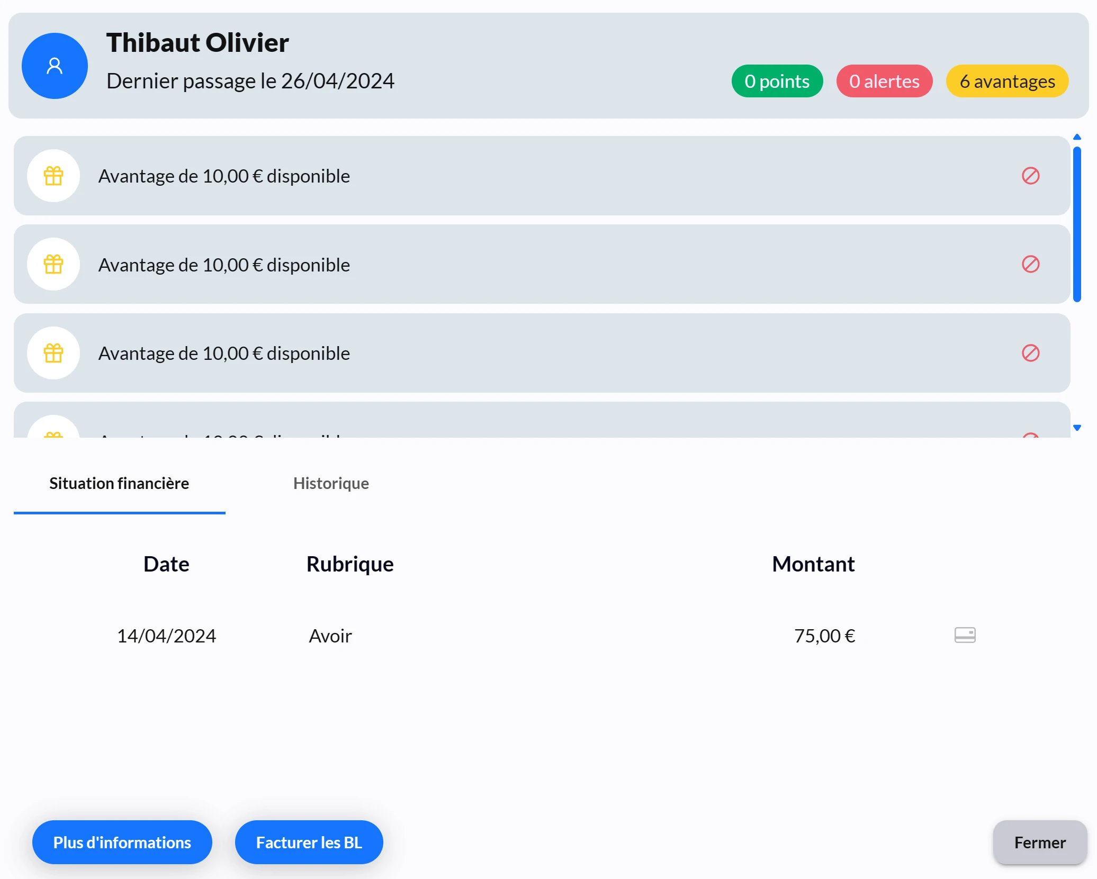Image resolution: width=1097 pixels, height=879 pixels.
Task: Cancel the second 10,00 € advantage
Action: point(1030,264)
